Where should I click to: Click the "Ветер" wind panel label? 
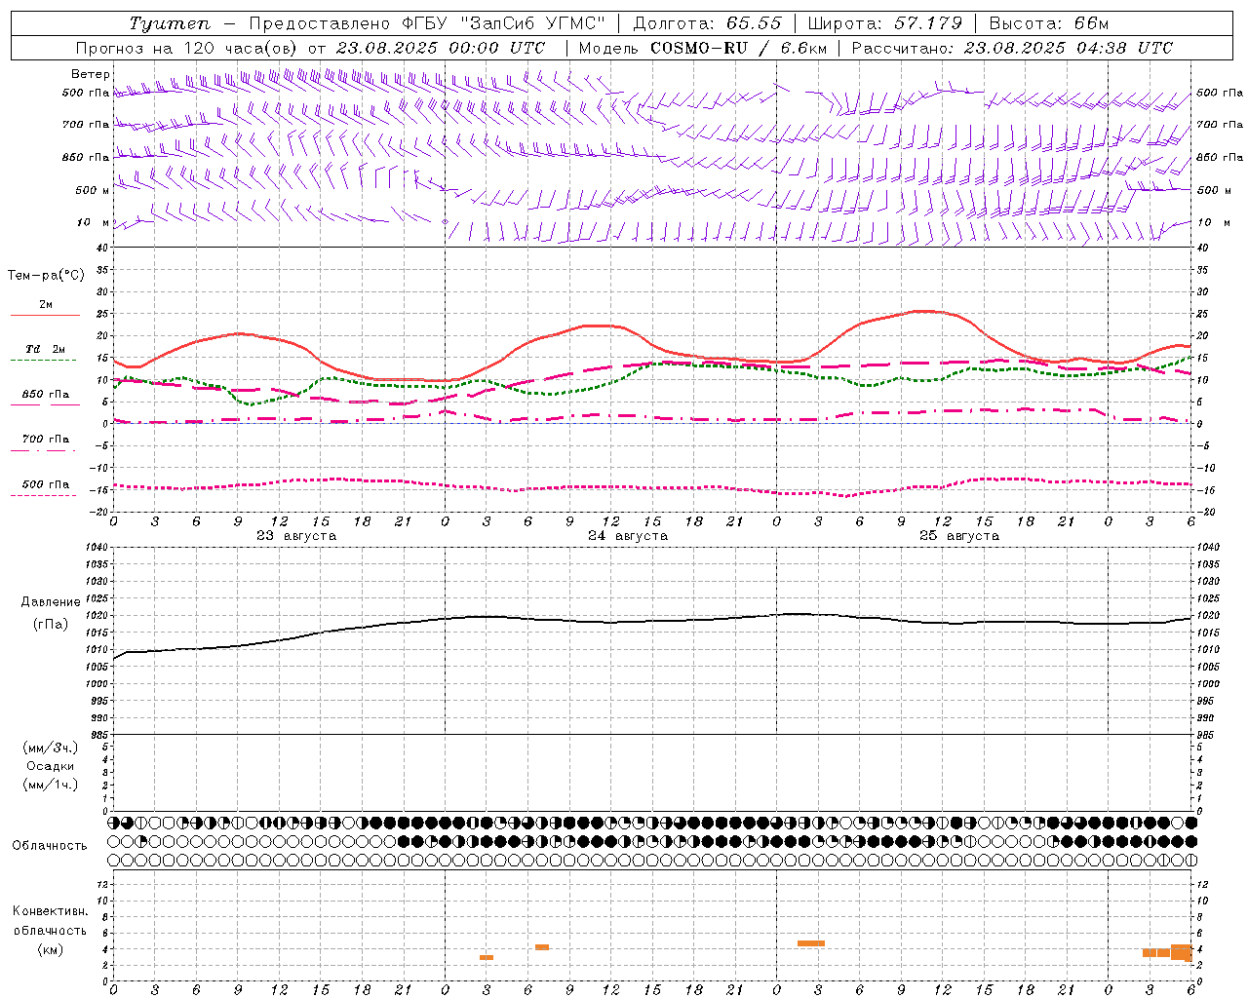(x=90, y=74)
